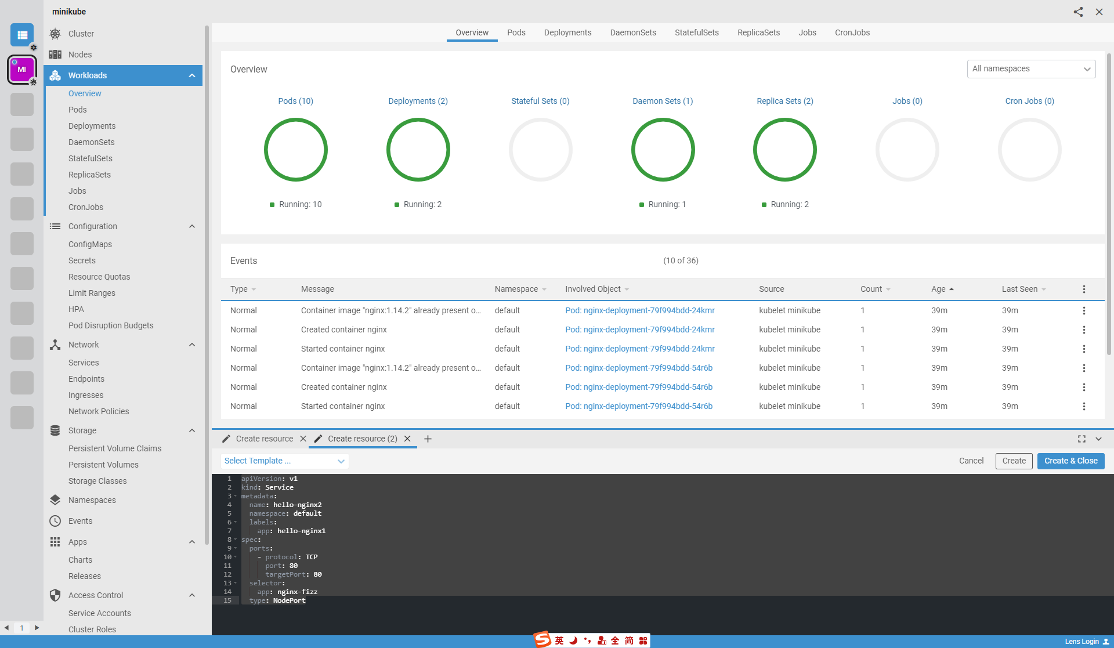
Task: Click the Pod nginx-deployment-79f994bdd-24kmr link
Action: click(639, 310)
